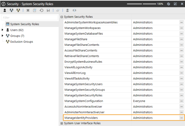
Task: Select the ManageSystemSecurityGroups role name
Action: [85, 90]
